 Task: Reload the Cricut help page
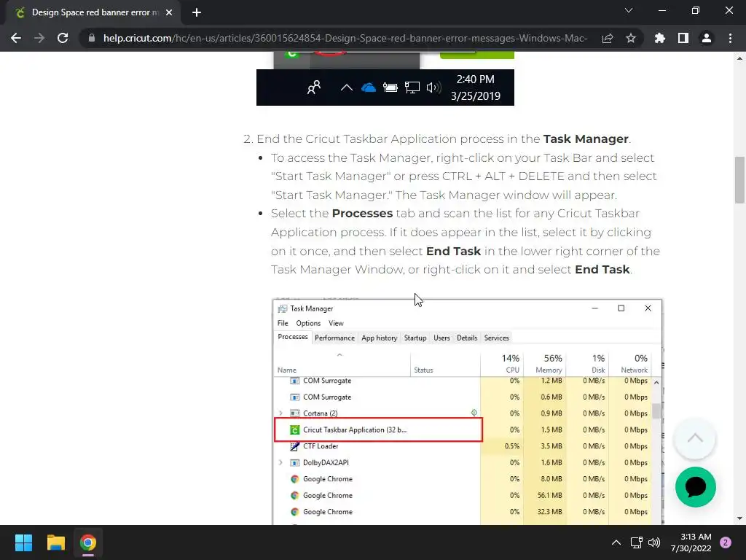pyautogui.click(x=63, y=38)
